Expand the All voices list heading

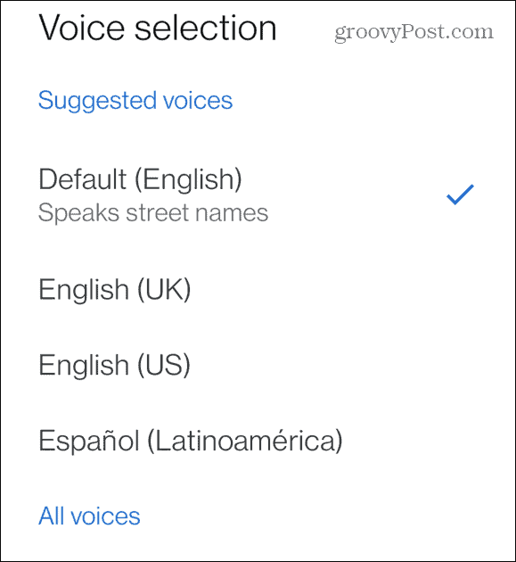(x=89, y=517)
